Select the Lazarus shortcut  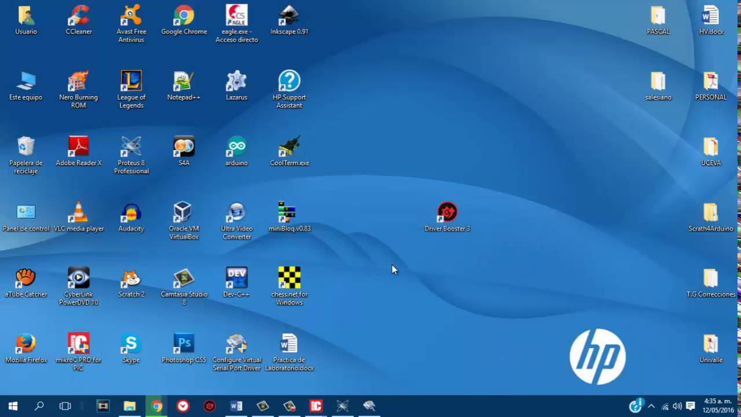pyautogui.click(x=237, y=85)
